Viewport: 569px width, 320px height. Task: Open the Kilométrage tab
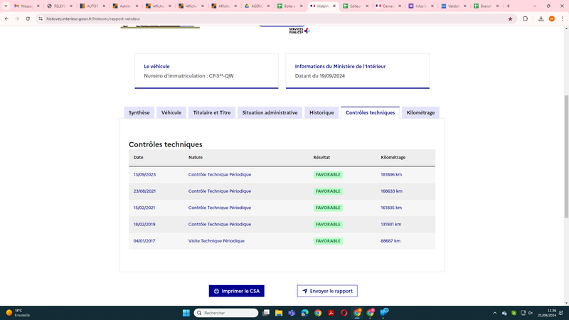coord(420,112)
